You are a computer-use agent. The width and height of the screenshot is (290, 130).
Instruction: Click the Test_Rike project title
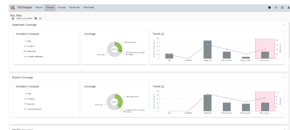(16, 16)
